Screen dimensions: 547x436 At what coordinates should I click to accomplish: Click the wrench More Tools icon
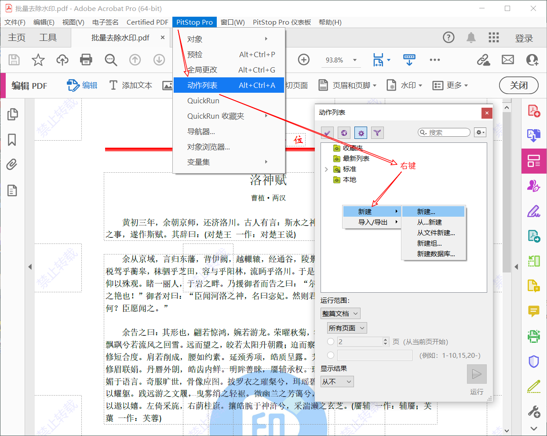534,412
